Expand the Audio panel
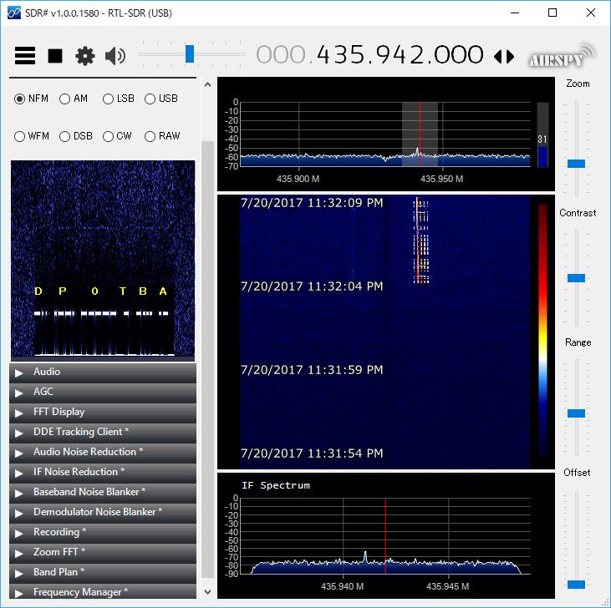This screenshot has height=608, width=611. [47, 372]
